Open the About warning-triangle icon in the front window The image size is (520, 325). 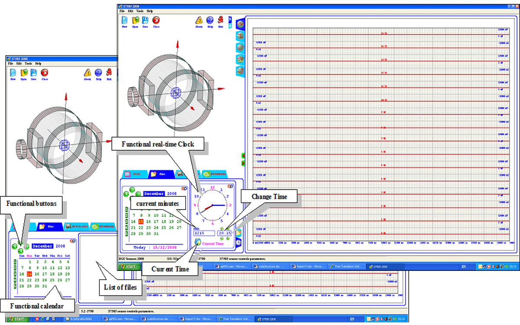click(199, 20)
